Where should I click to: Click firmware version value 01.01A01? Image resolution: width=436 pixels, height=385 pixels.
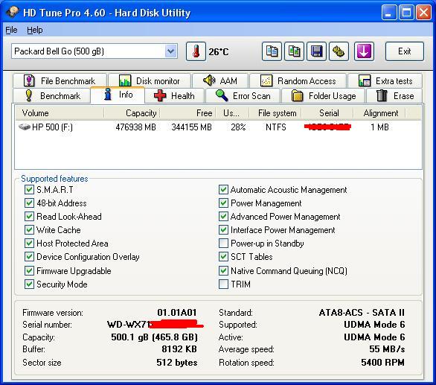[x=177, y=312]
